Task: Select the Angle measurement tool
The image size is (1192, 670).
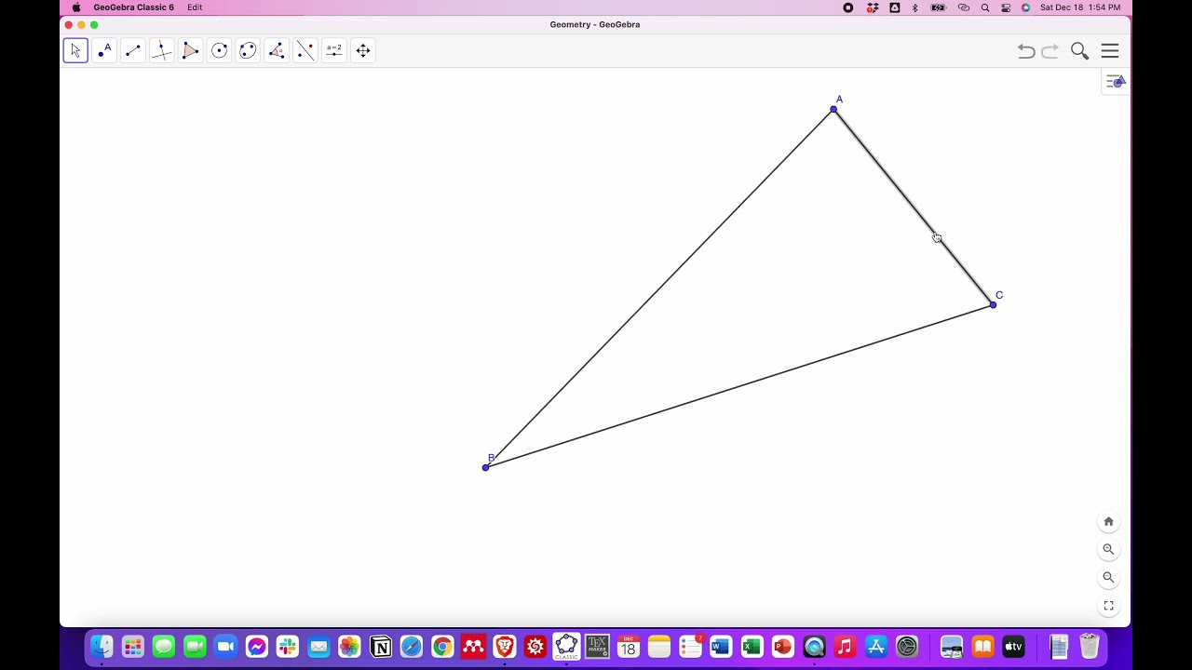Action: coord(277,50)
